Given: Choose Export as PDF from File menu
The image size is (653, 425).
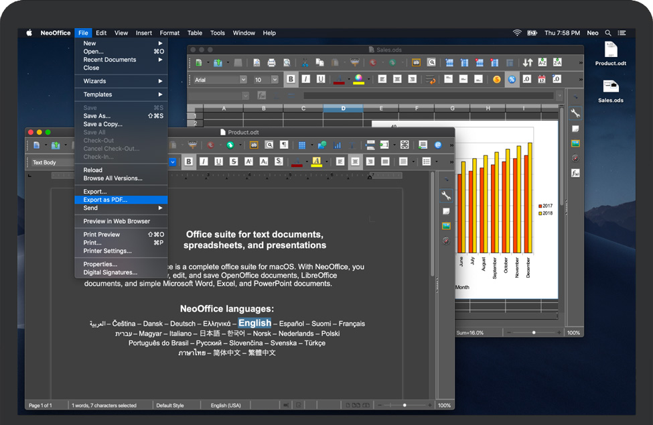Looking at the screenshot, I should [105, 200].
